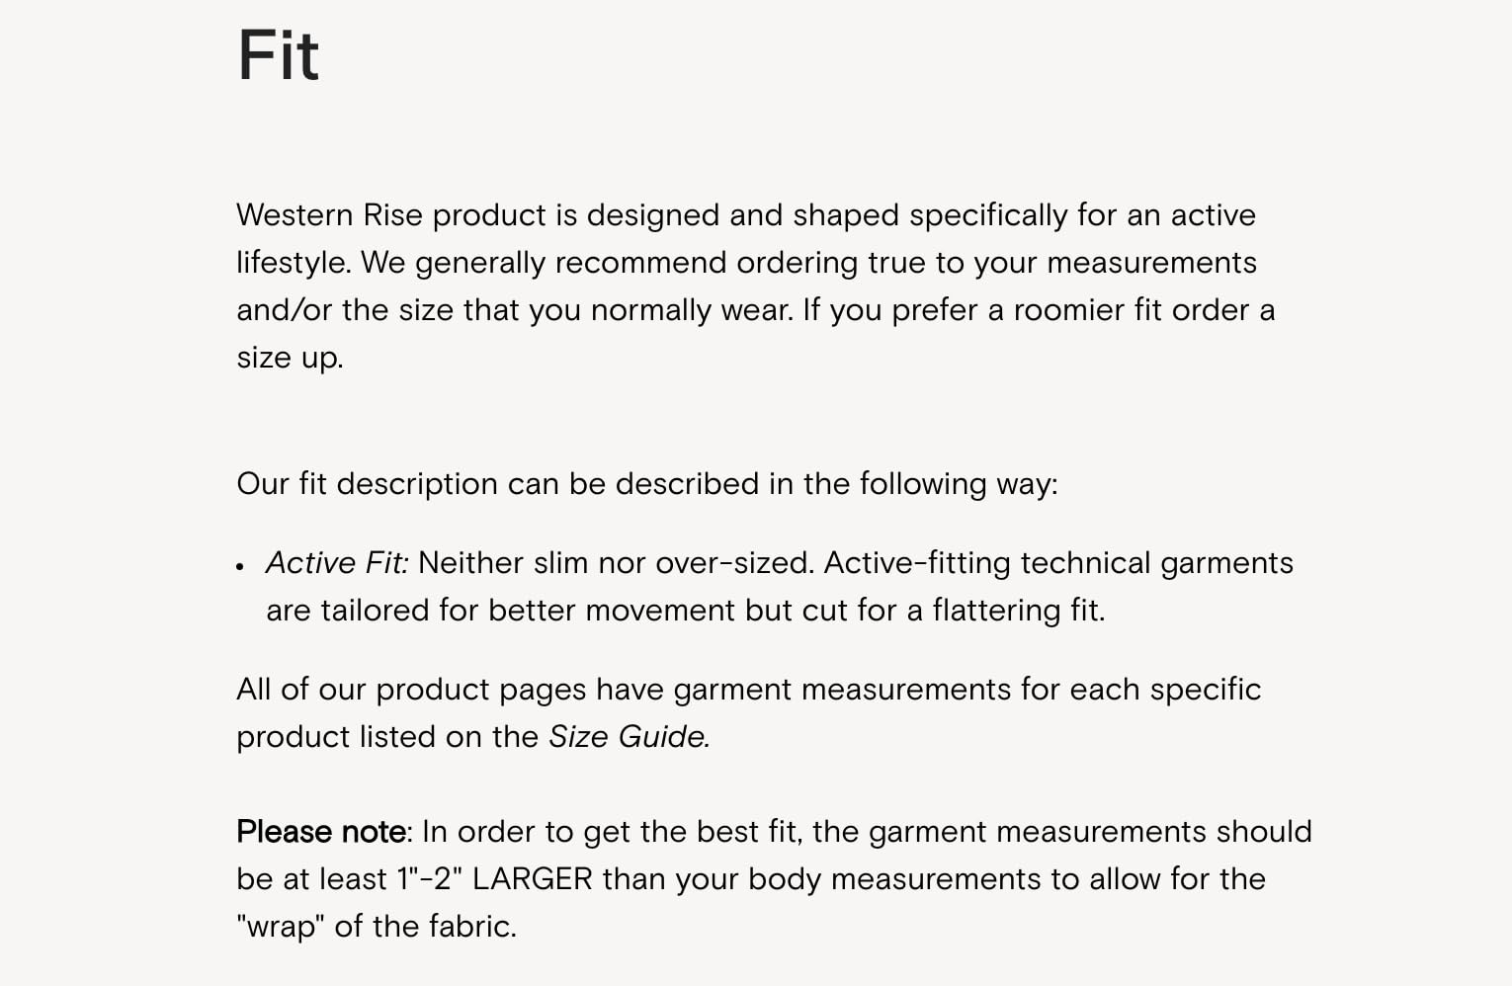Viewport: 1512px width, 986px height.
Task: Click the bullet point before Active Fit
Action: (240, 566)
